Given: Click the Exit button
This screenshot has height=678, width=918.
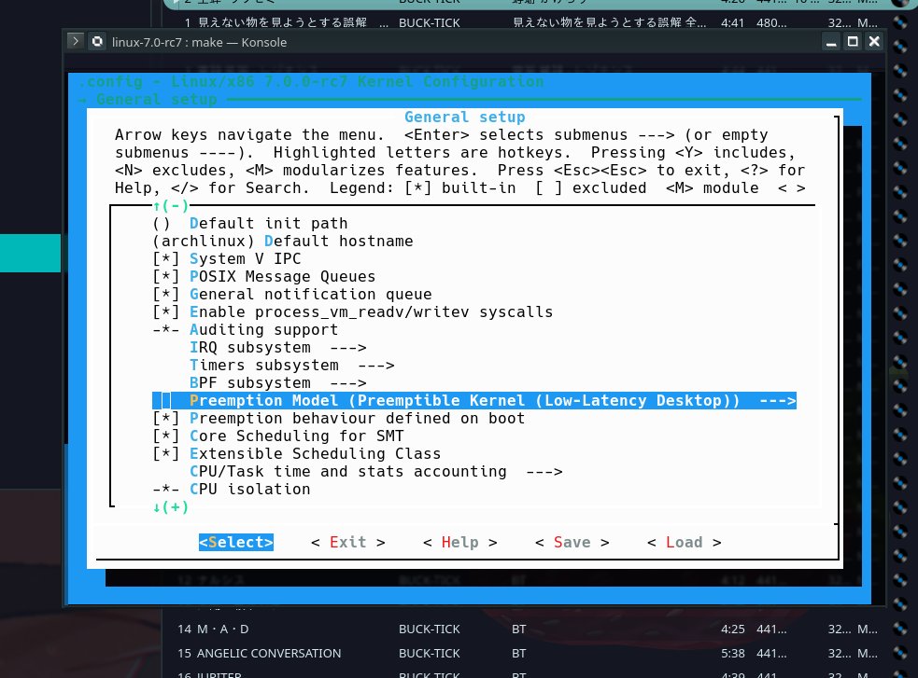Looking at the screenshot, I should 348,542.
